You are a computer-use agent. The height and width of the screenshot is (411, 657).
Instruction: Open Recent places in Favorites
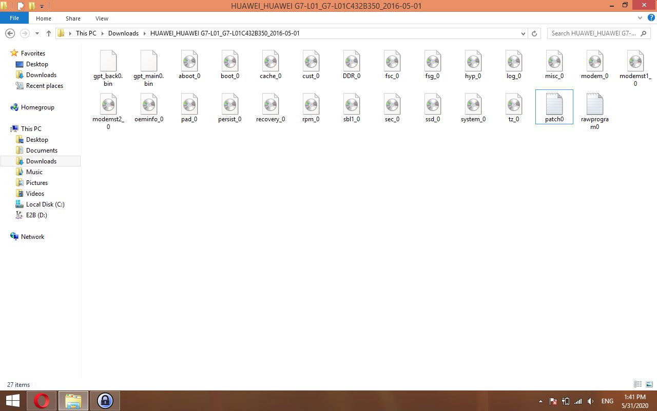44,86
